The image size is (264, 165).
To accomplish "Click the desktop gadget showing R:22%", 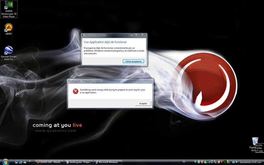I will coord(259,148).
